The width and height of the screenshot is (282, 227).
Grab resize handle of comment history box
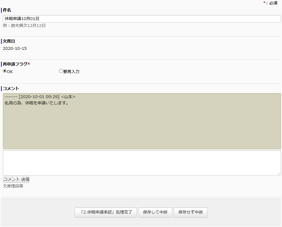279,147
